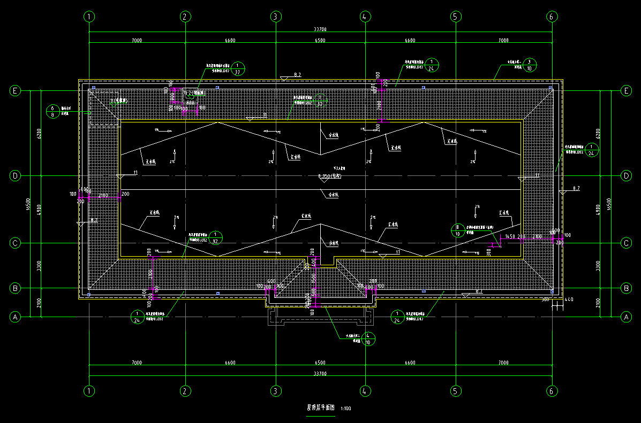Click the top 33700 overall dimension
Image resolution: width=641 pixels, height=423 pixels.
pos(320,29)
